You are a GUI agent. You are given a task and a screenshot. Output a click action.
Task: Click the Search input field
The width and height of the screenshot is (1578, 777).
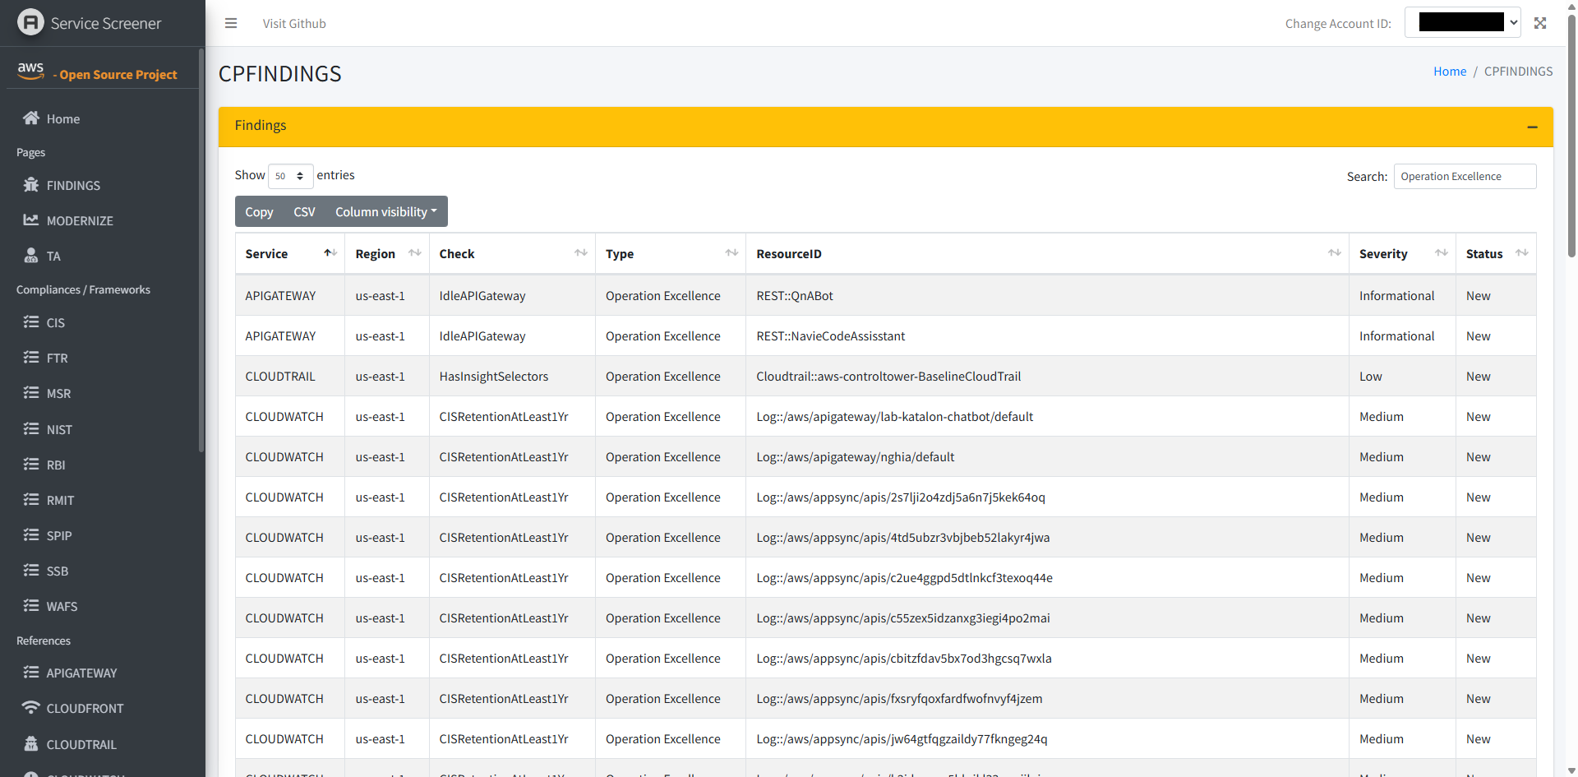pos(1464,176)
